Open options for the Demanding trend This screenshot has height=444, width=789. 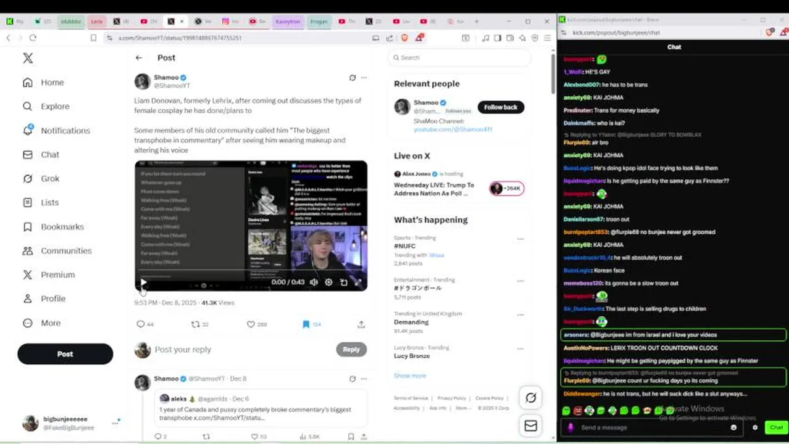click(520, 314)
